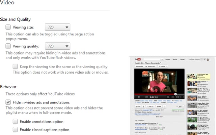Click the volume speaker icon in preview player
The image size is (216, 135).
pyautogui.click(x=146, y=97)
